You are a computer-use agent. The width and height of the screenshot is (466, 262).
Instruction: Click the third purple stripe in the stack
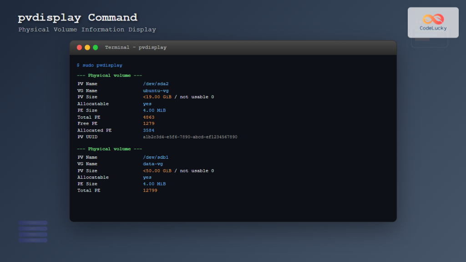coord(33,234)
